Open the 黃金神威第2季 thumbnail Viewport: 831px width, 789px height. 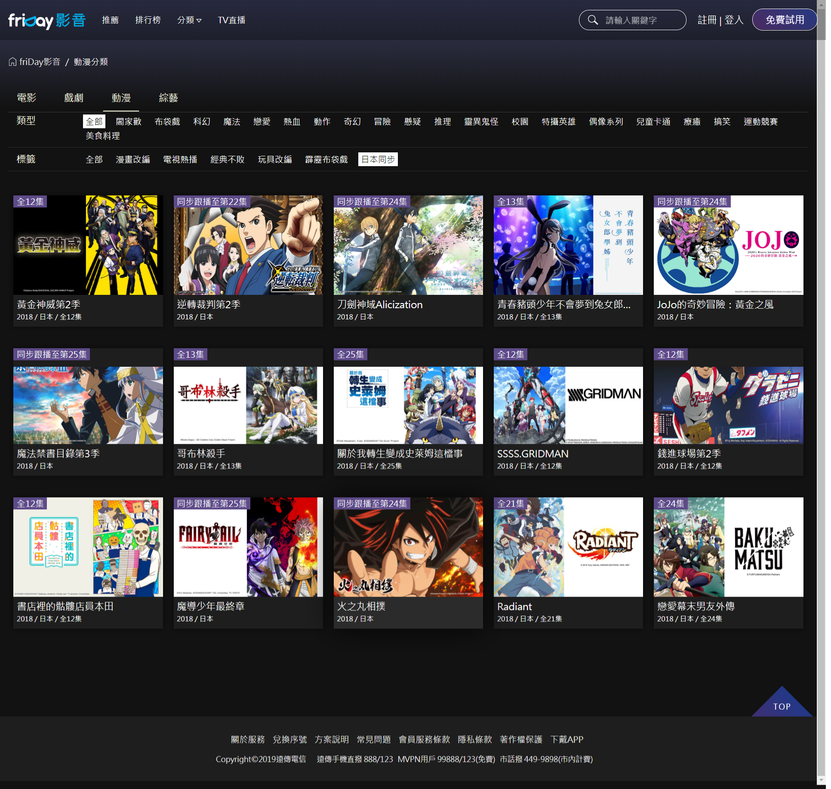[x=88, y=245]
